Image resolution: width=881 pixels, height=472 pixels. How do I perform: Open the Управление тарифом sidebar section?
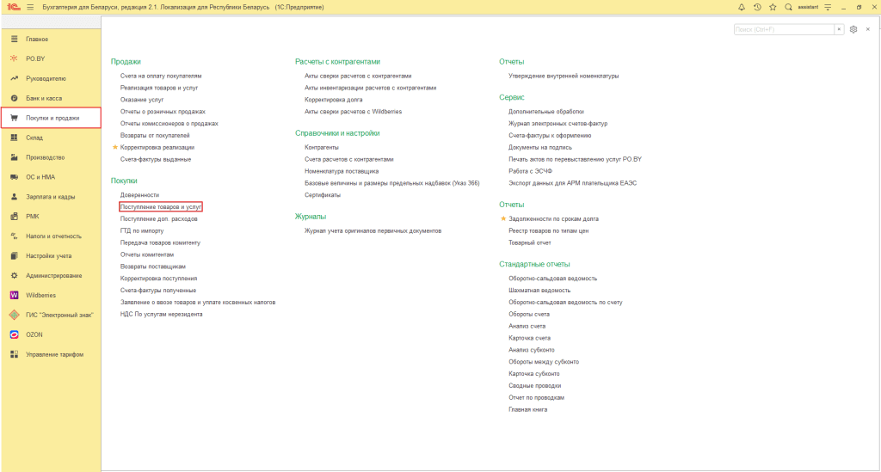[51, 355]
